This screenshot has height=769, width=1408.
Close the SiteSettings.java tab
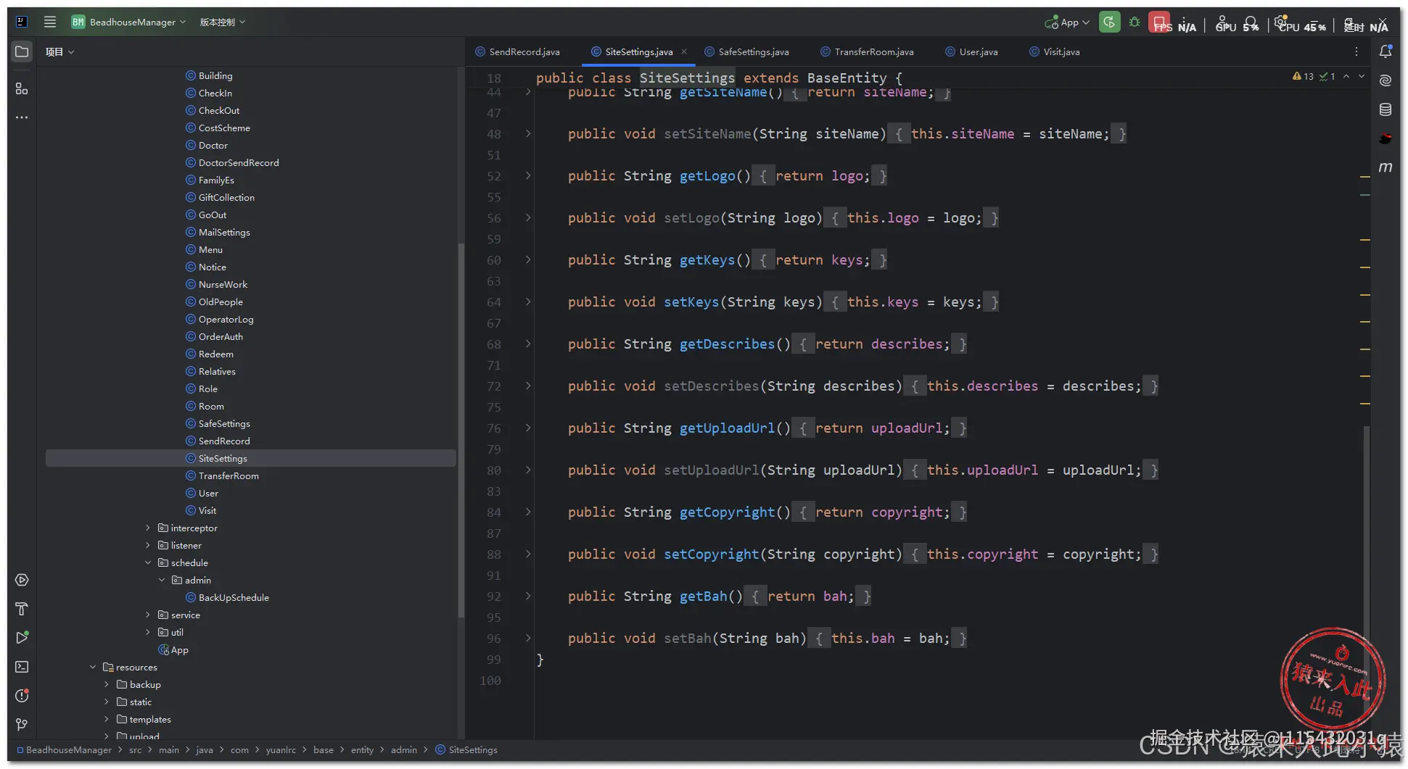point(684,51)
